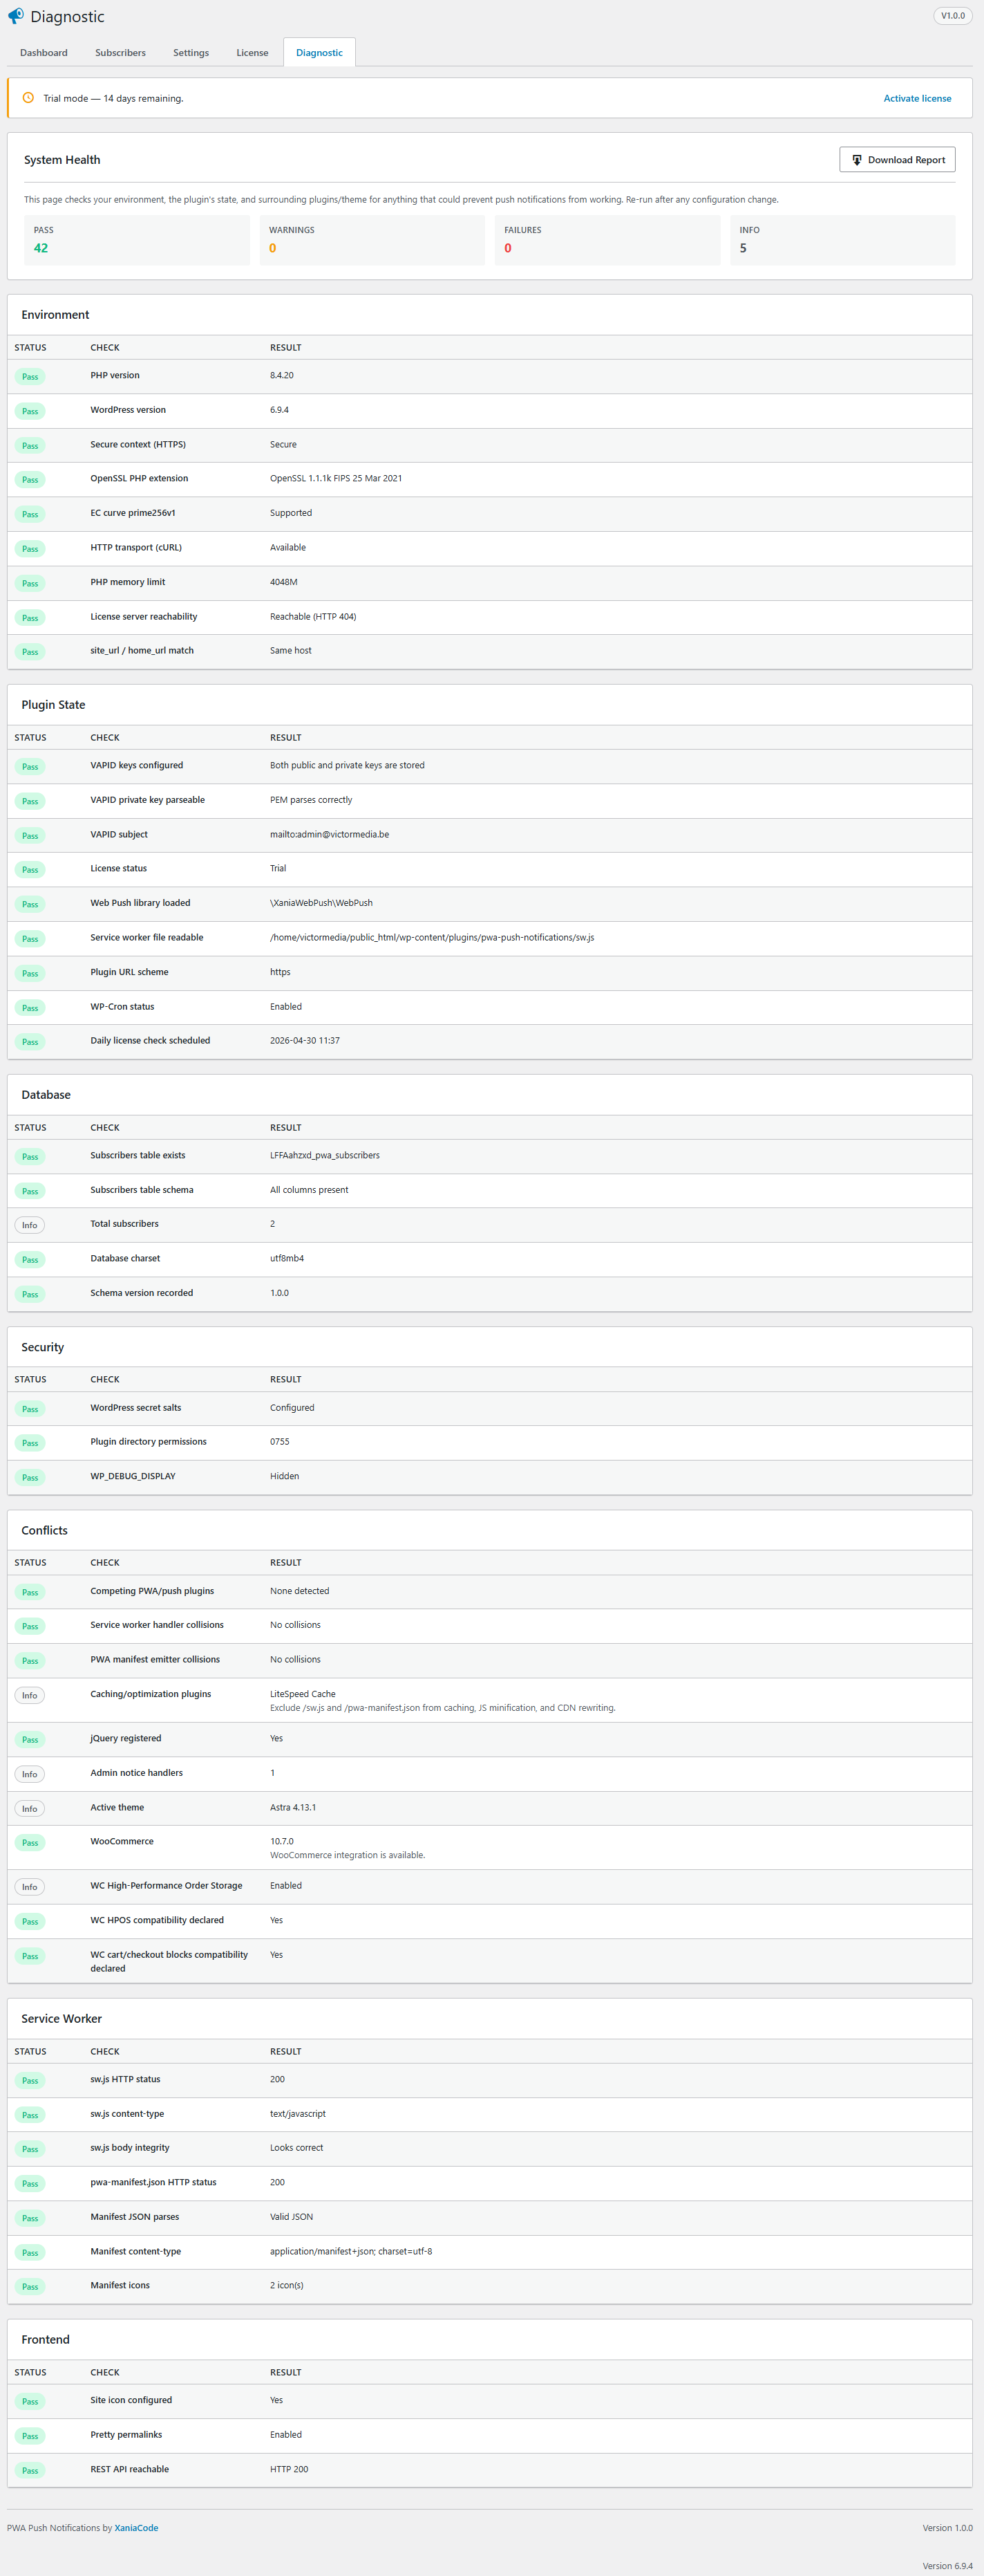The height and width of the screenshot is (2576, 984).
Task: Select the Diagnostic tab
Action: [319, 52]
